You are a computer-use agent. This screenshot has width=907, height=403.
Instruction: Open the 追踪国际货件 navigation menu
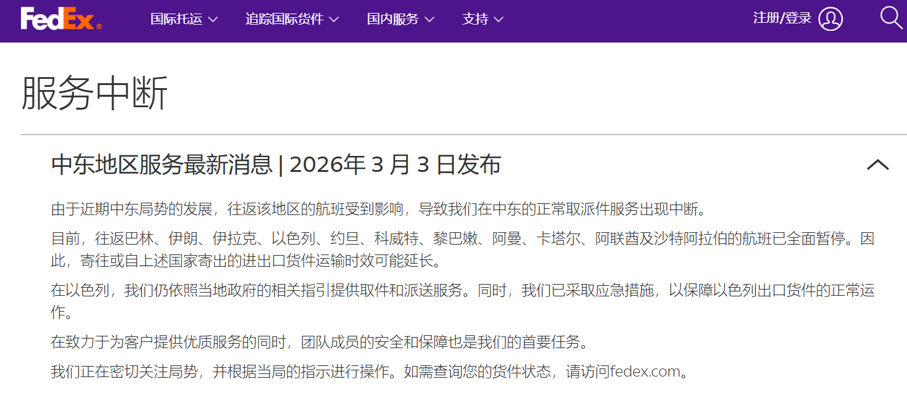[284, 19]
